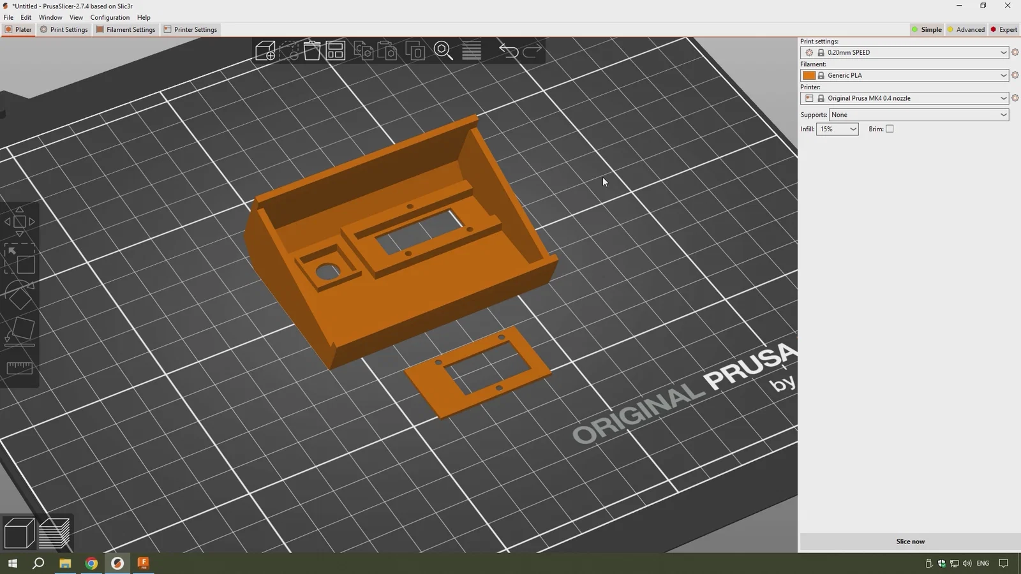Open the Infill percentage dropdown

[x=837, y=129]
